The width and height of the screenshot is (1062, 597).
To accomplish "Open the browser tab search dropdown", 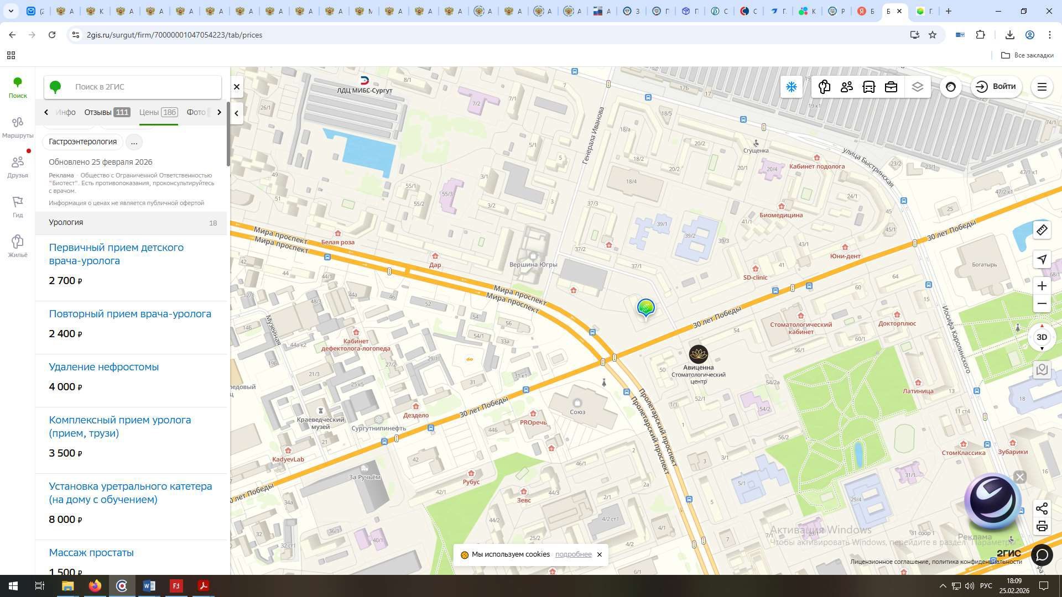I will (11, 11).
